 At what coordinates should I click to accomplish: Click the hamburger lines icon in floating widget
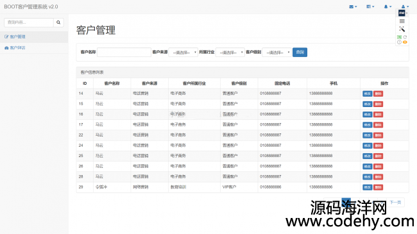[402, 21]
